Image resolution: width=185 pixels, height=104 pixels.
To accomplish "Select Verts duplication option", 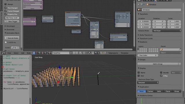I will pyautogui.click(x=159, y=91).
